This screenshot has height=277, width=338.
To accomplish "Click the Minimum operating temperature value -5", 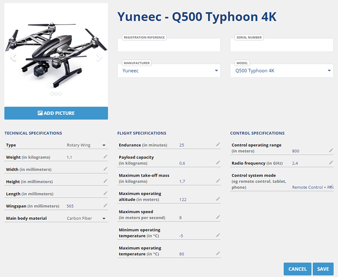I will [181, 236].
